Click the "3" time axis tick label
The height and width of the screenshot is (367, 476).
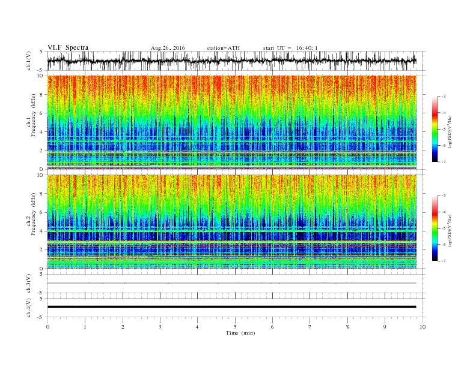(x=160, y=327)
